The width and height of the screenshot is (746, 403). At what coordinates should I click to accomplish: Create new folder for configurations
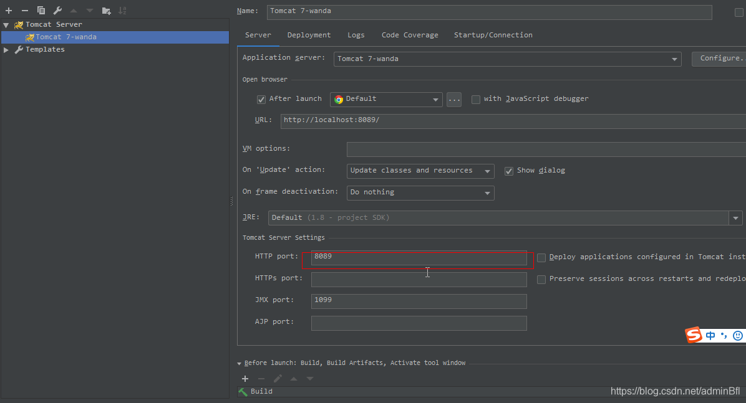coord(106,10)
